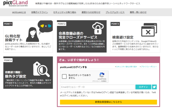Click the tag magnifier icon in POINT4

(x=41, y=69)
